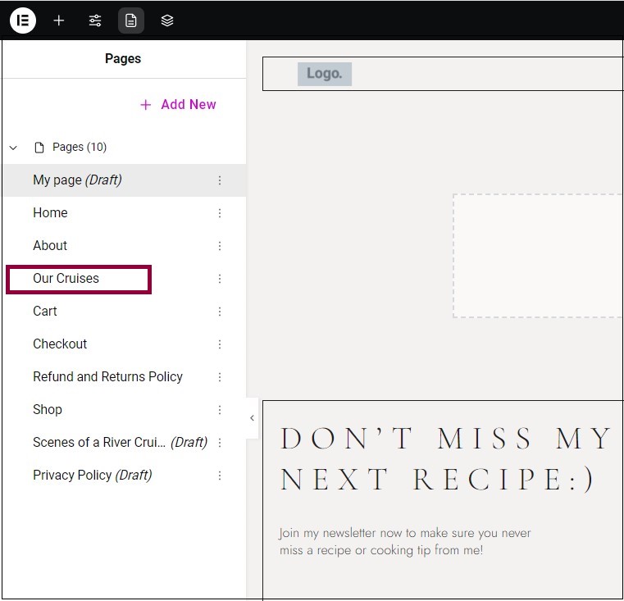
Task: Collapse the Pages (10) list chevron
Action: click(13, 148)
